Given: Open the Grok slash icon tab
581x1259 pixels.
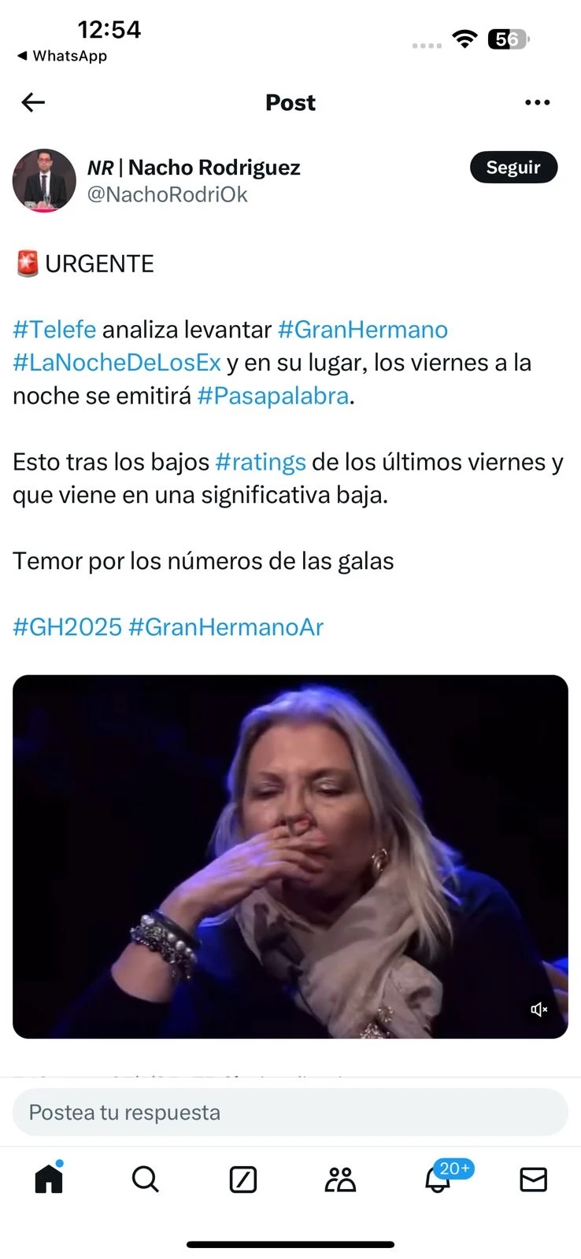Looking at the screenshot, I should (242, 1180).
